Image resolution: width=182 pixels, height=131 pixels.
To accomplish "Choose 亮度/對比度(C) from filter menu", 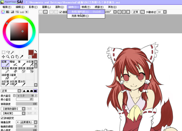I will coord(86,16).
